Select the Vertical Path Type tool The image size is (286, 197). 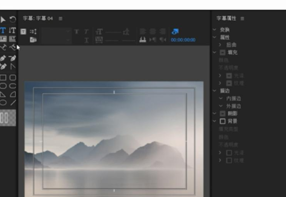point(12,47)
